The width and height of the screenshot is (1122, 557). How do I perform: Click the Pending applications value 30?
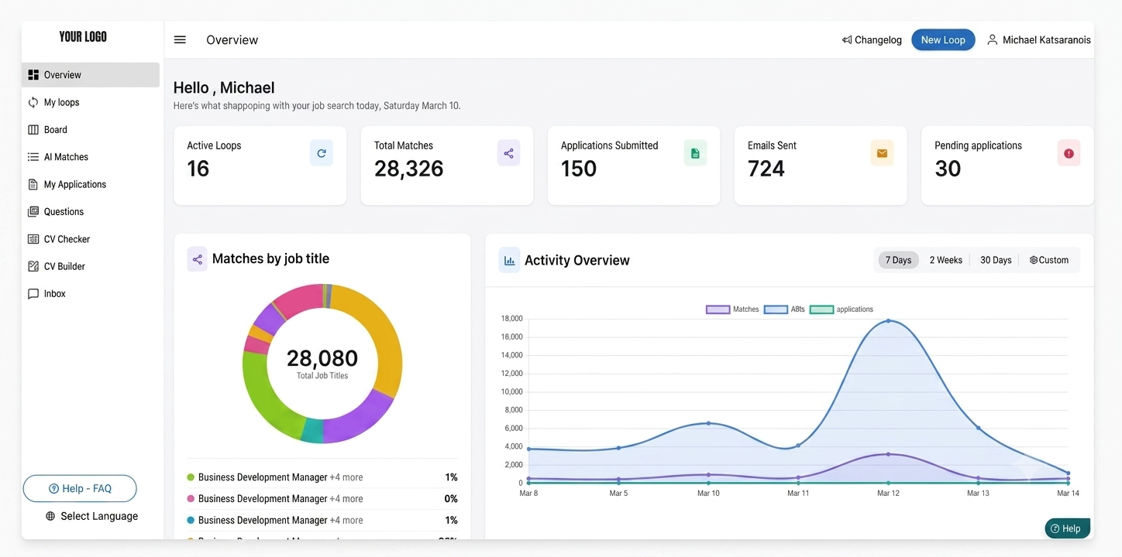(x=948, y=169)
